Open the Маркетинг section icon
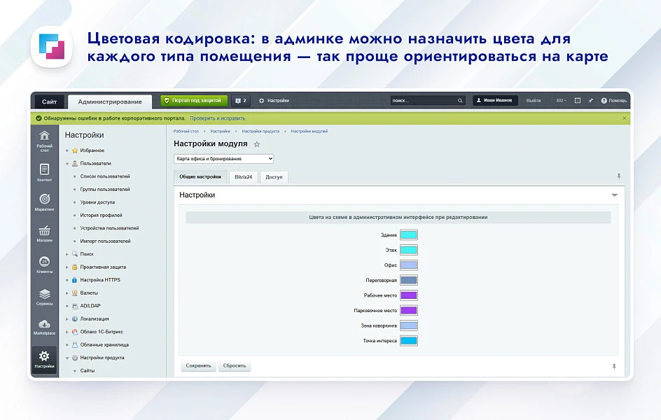 click(44, 202)
